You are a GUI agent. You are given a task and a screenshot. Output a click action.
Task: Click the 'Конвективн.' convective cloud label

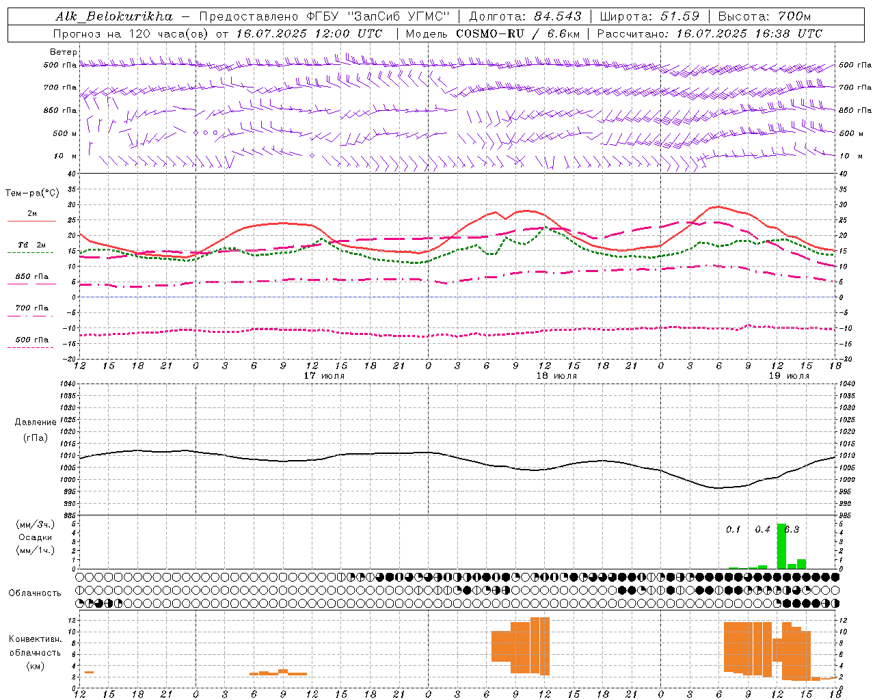36,639
